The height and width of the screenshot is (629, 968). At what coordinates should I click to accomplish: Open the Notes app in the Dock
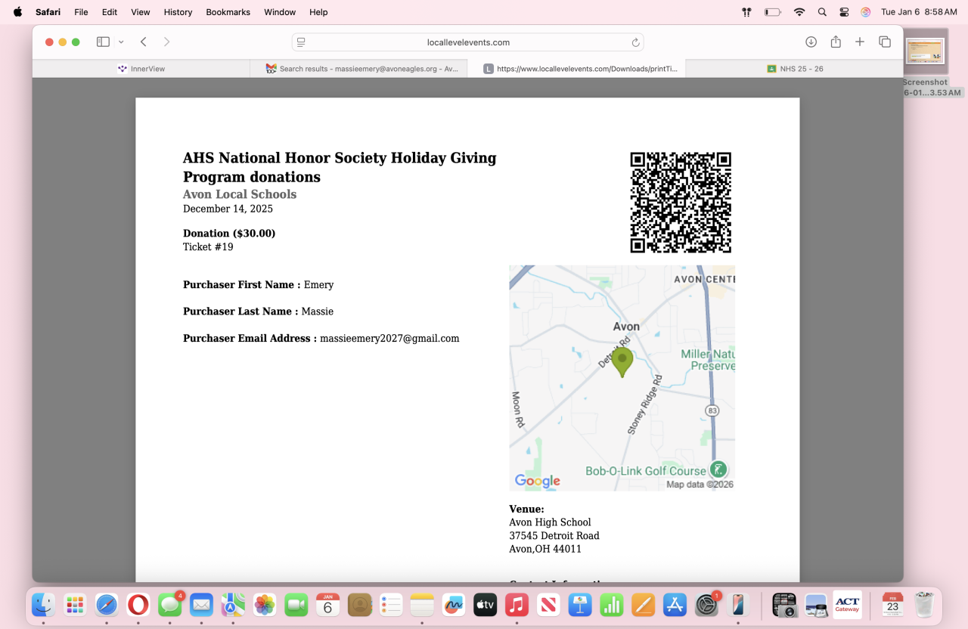422,605
